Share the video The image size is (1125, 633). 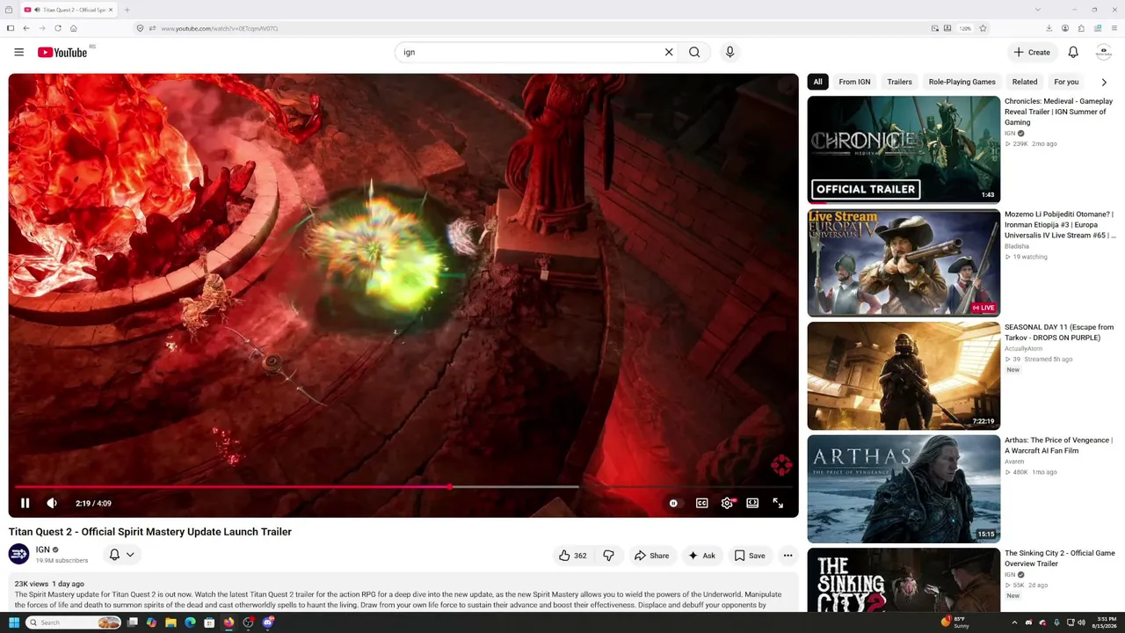pos(651,556)
